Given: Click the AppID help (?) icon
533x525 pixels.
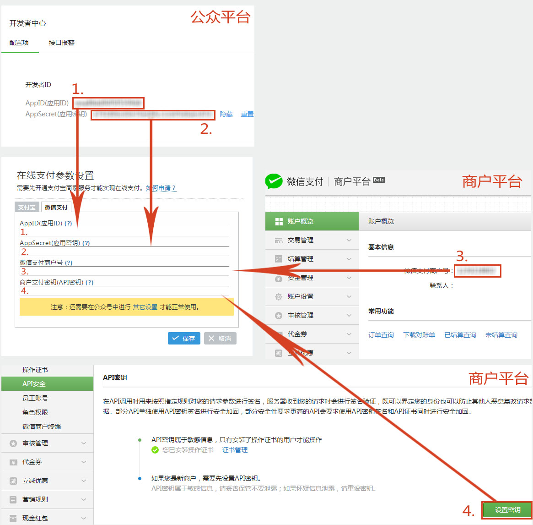Looking at the screenshot, I should tap(68, 224).
